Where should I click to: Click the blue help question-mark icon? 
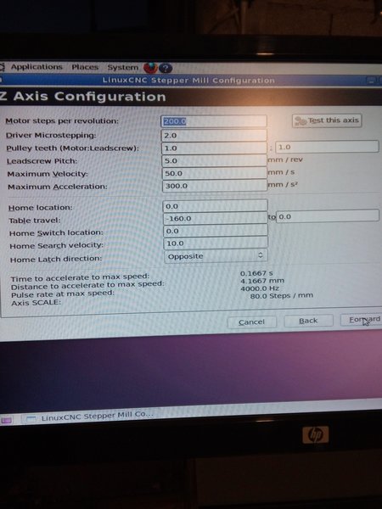(x=166, y=68)
